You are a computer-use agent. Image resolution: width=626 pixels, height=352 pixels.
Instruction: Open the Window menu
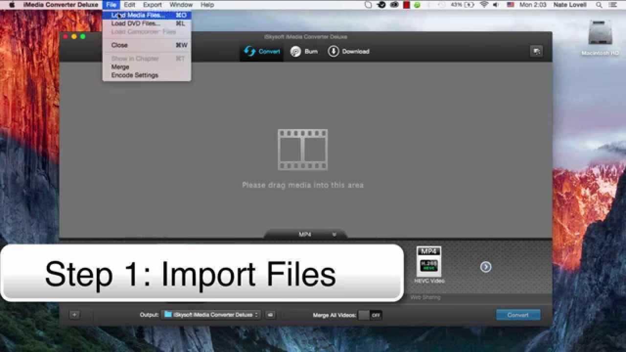coord(181,4)
